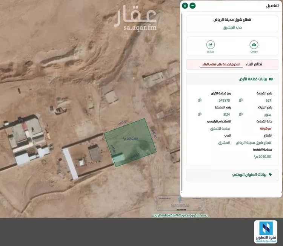
Task: Collapse the بيانات قطعة الأرض section header
Action: click(x=232, y=79)
